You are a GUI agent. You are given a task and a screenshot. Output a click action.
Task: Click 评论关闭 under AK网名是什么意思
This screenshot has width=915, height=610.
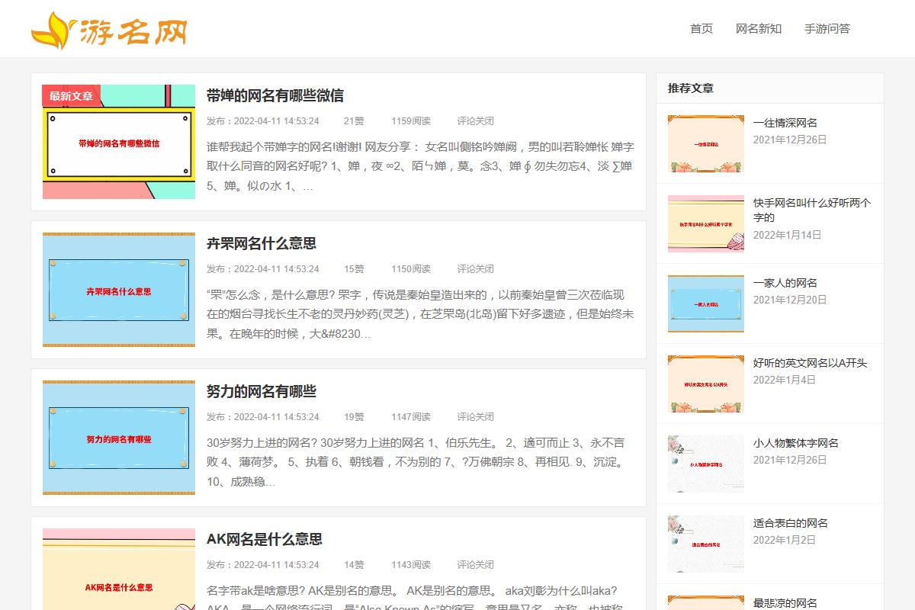click(x=476, y=564)
